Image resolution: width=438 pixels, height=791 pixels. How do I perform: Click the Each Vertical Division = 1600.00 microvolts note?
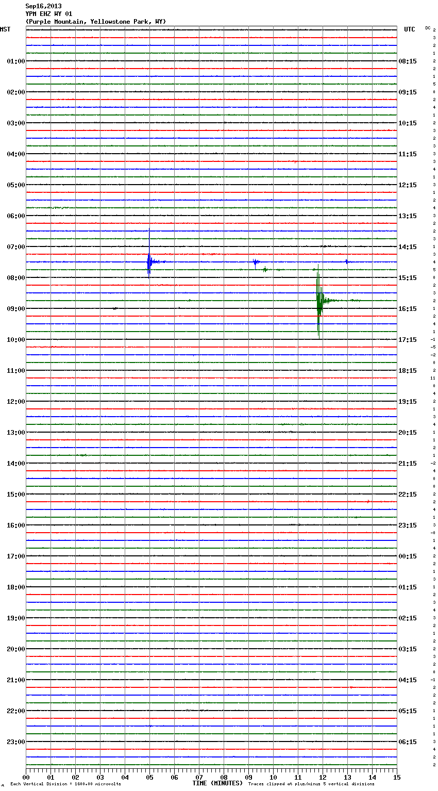(65, 784)
